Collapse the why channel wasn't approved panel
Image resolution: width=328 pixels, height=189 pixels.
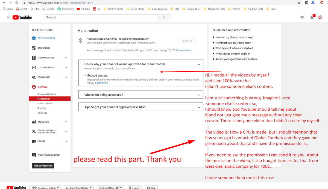199,64
